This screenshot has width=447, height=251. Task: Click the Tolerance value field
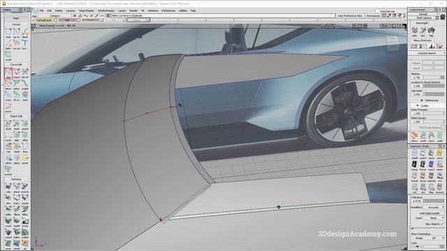416,201
